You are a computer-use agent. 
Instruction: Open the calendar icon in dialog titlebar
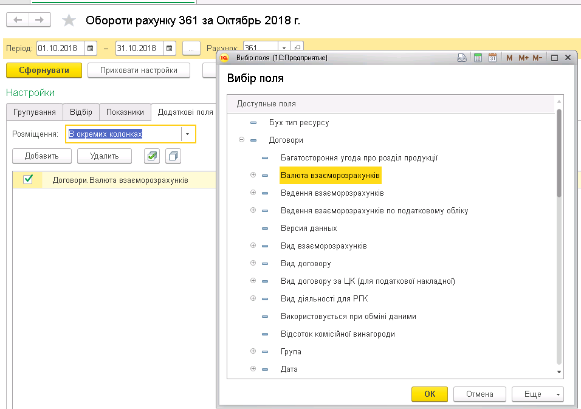click(492, 58)
